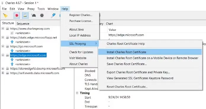Collapse the edge.microsoft.com tree node
This screenshot has width=206, height=109.
tap(3, 55)
